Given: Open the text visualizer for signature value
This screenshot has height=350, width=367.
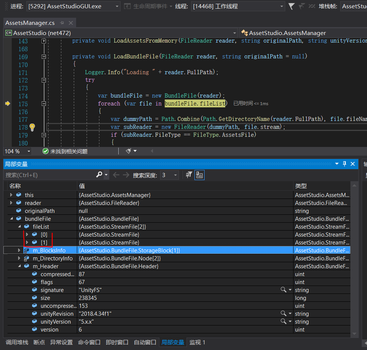Looking at the screenshot, I should 283,290.
